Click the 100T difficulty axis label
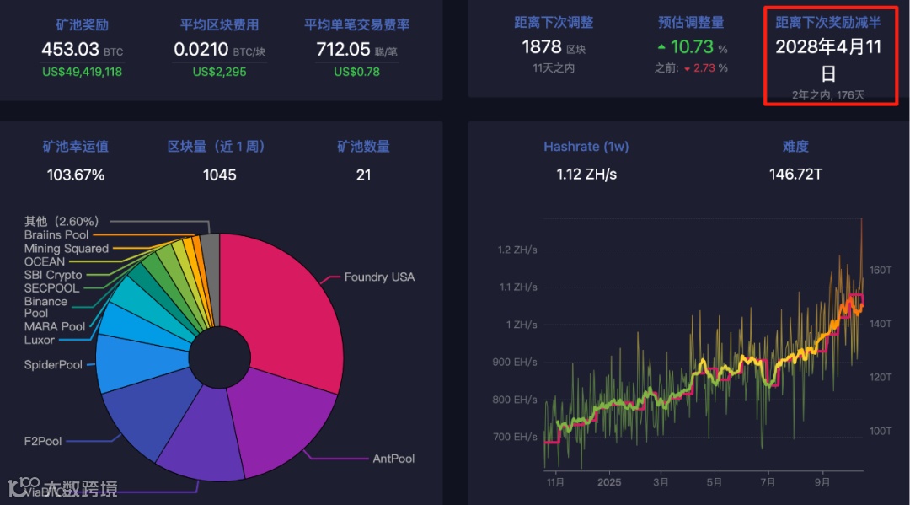910x505 pixels. point(881,431)
